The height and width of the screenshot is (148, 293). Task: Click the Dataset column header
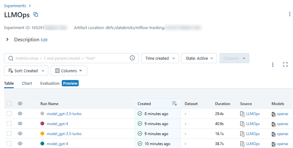[x=191, y=104]
